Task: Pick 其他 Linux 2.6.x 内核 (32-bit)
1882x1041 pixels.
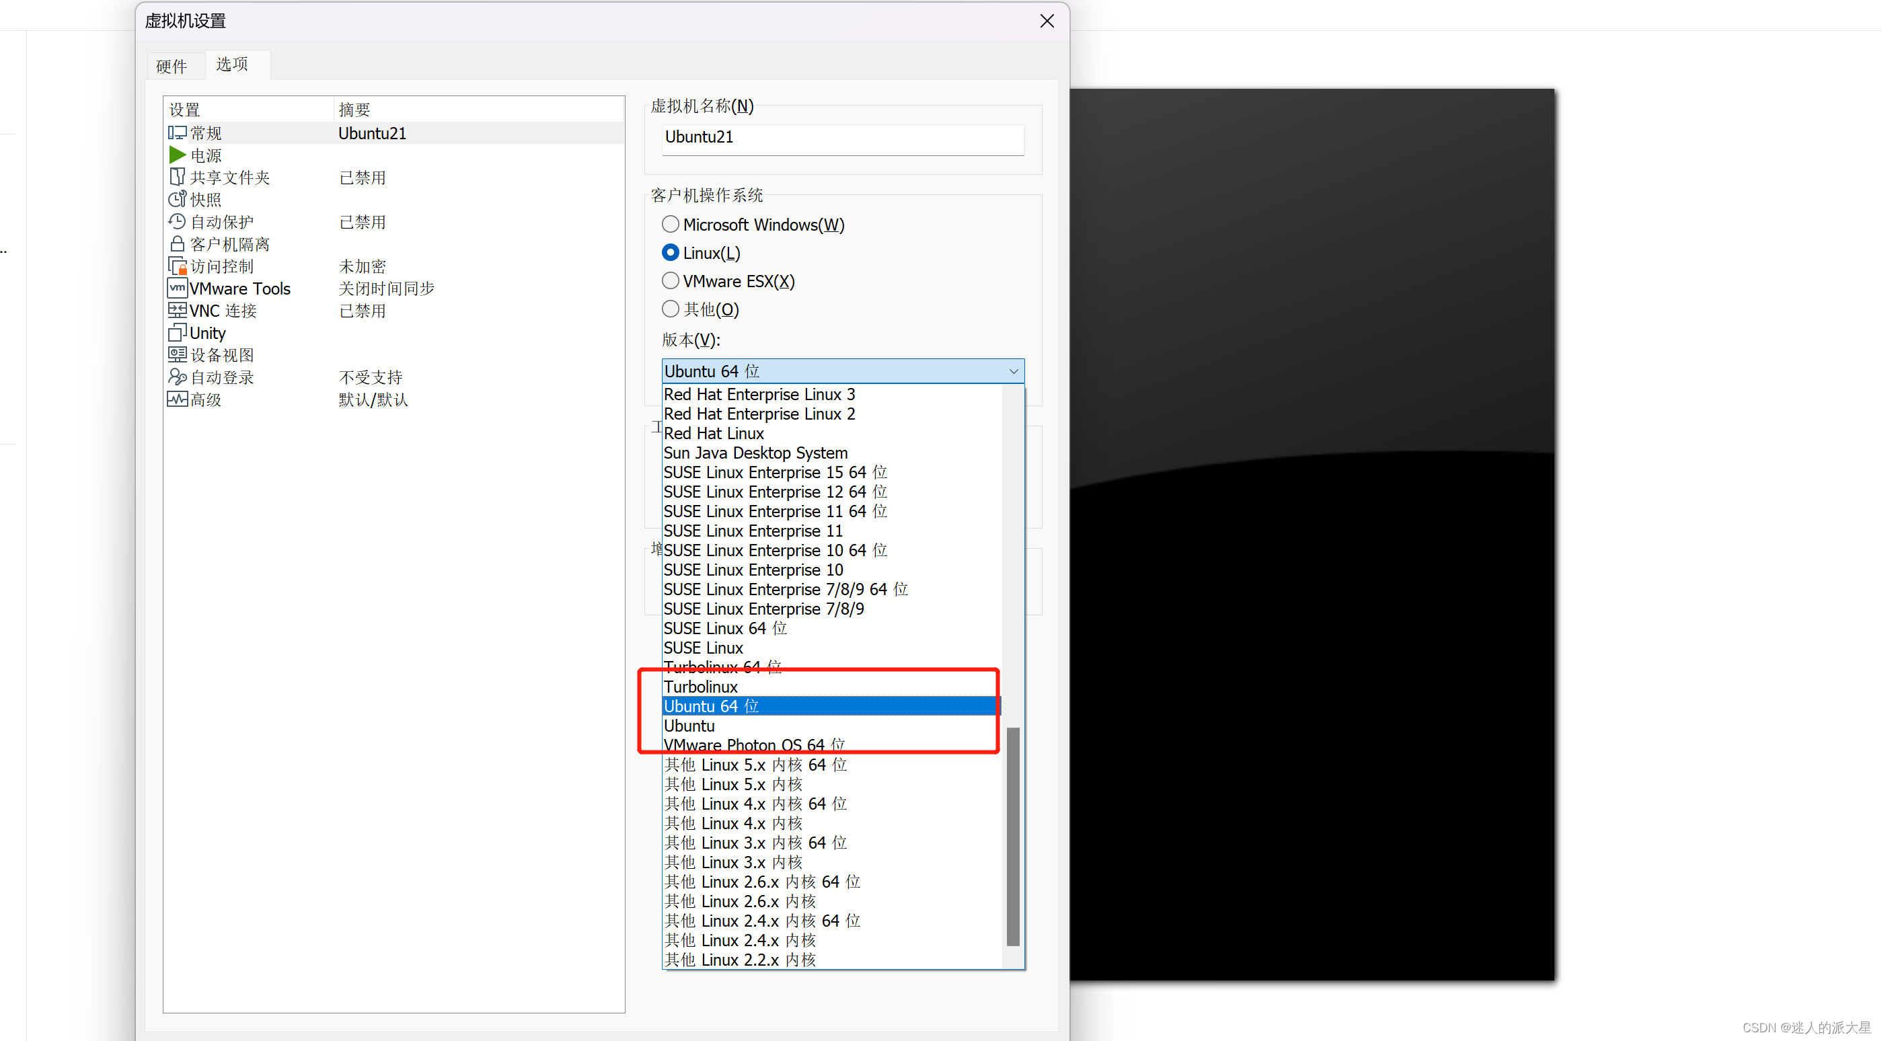Action: [x=832, y=900]
